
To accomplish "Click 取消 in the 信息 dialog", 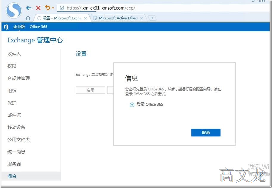I will coord(206,132).
